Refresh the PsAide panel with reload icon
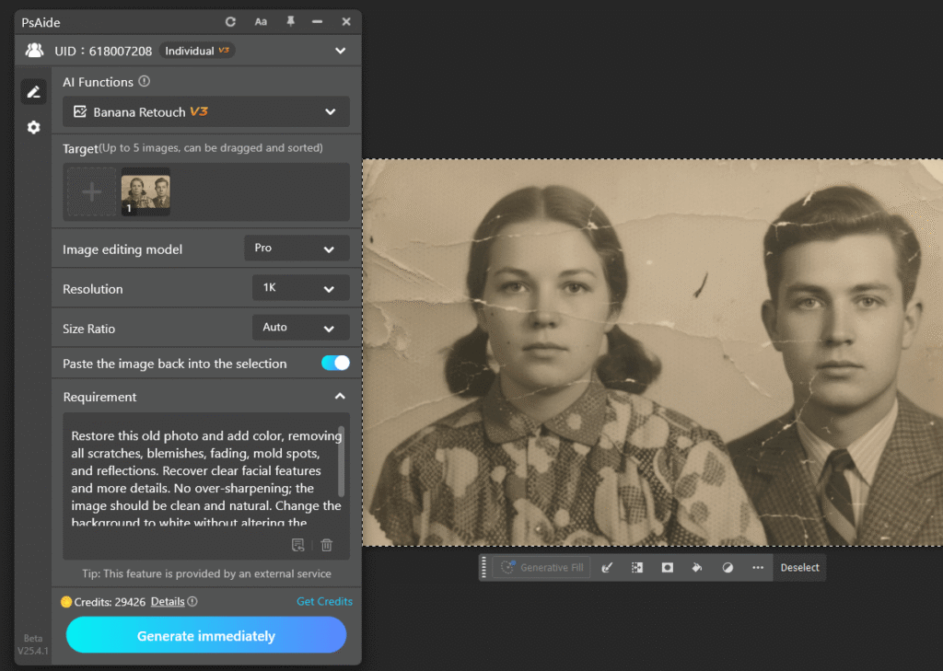The image size is (943, 671). coord(228,21)
